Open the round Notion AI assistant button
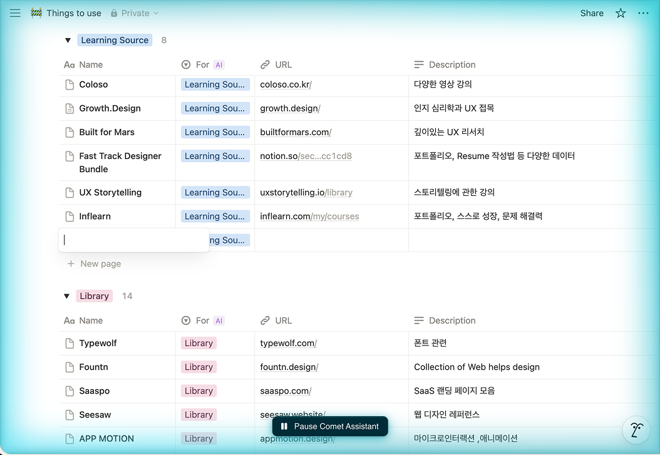Screen dimensions: 660x455 click(636, 430)
